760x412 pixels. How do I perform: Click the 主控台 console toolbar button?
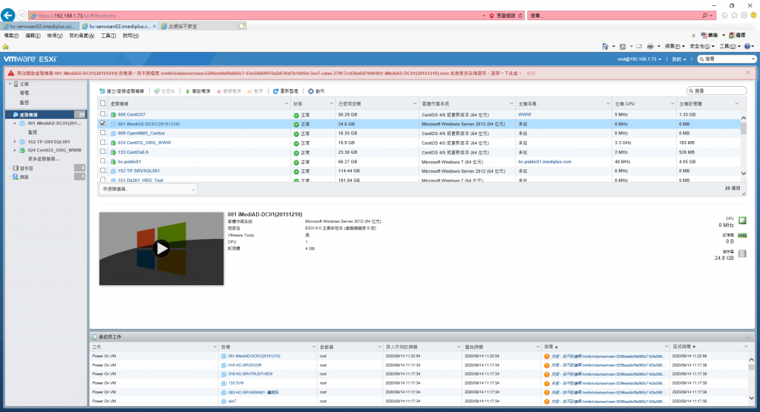coord(164,91)
